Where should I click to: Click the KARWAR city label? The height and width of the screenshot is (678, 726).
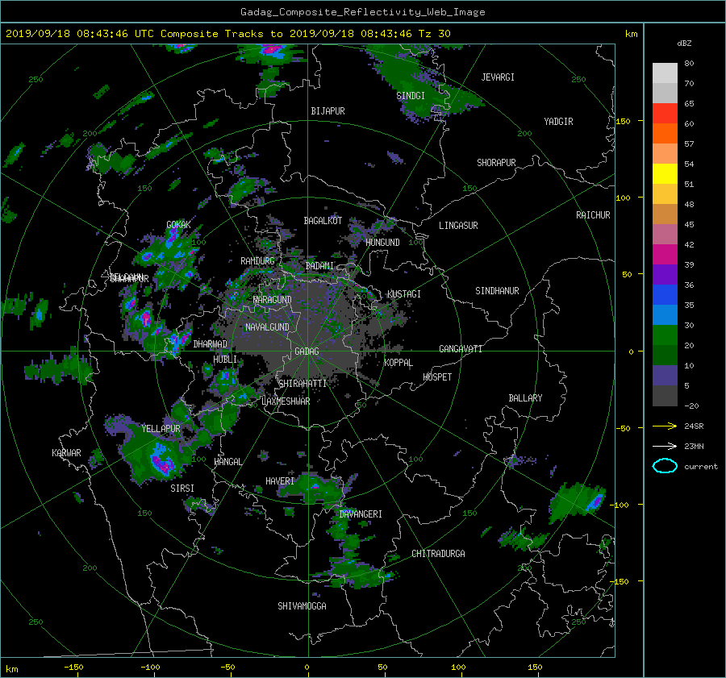(x=66, y=453)
